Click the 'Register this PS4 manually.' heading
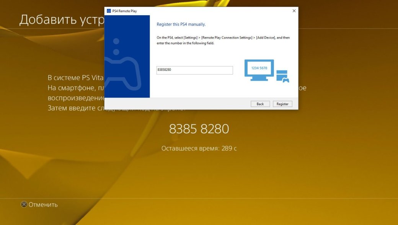The width and height of the screenshot is (398, 225). coord(181,24)
